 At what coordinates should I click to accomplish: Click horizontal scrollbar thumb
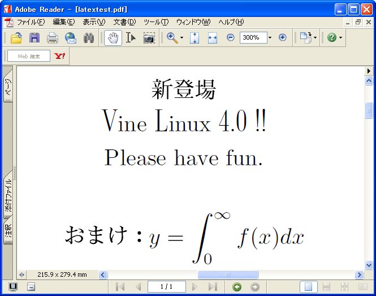[228, 274]
